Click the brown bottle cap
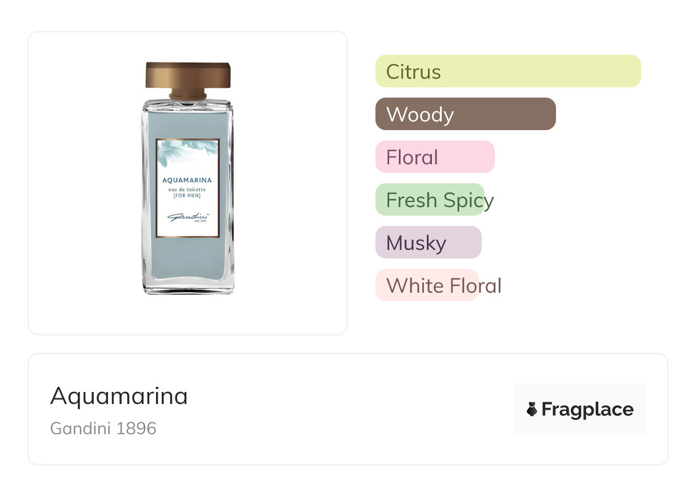The image size is (696, 493). click(x=187, y=76)
